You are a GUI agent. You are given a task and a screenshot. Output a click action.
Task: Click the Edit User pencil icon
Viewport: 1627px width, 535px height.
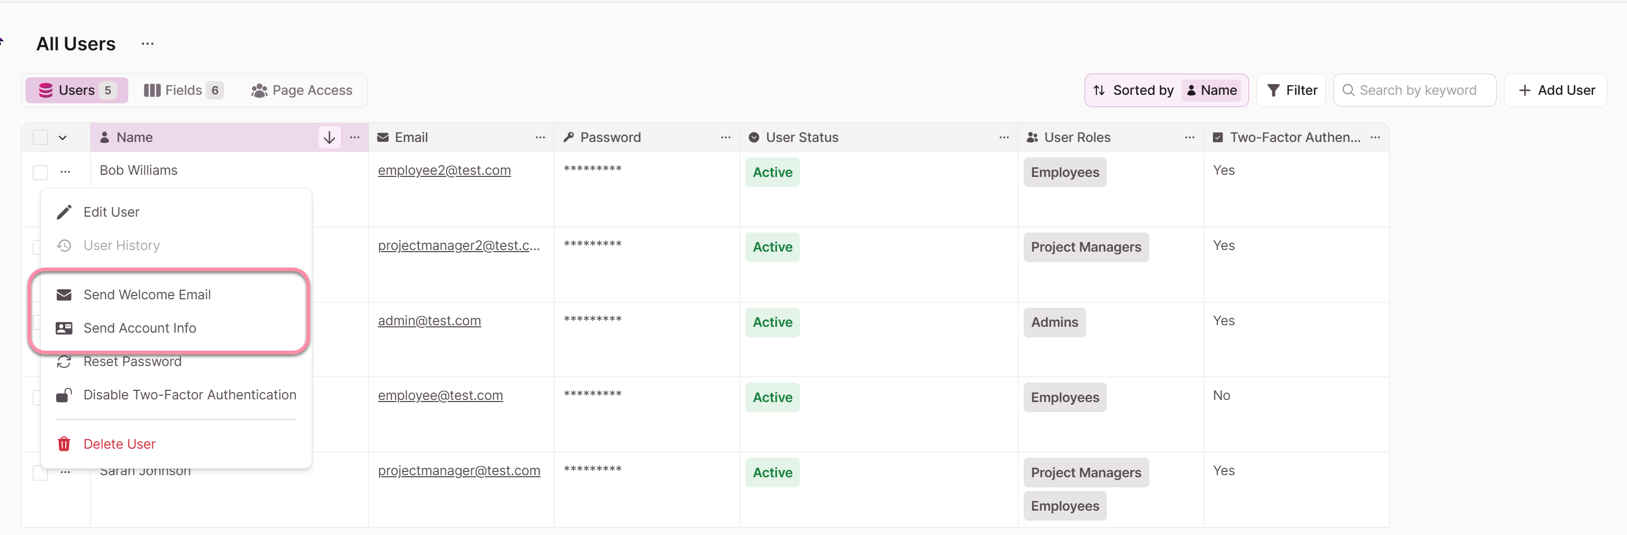(x=64, y=212)
